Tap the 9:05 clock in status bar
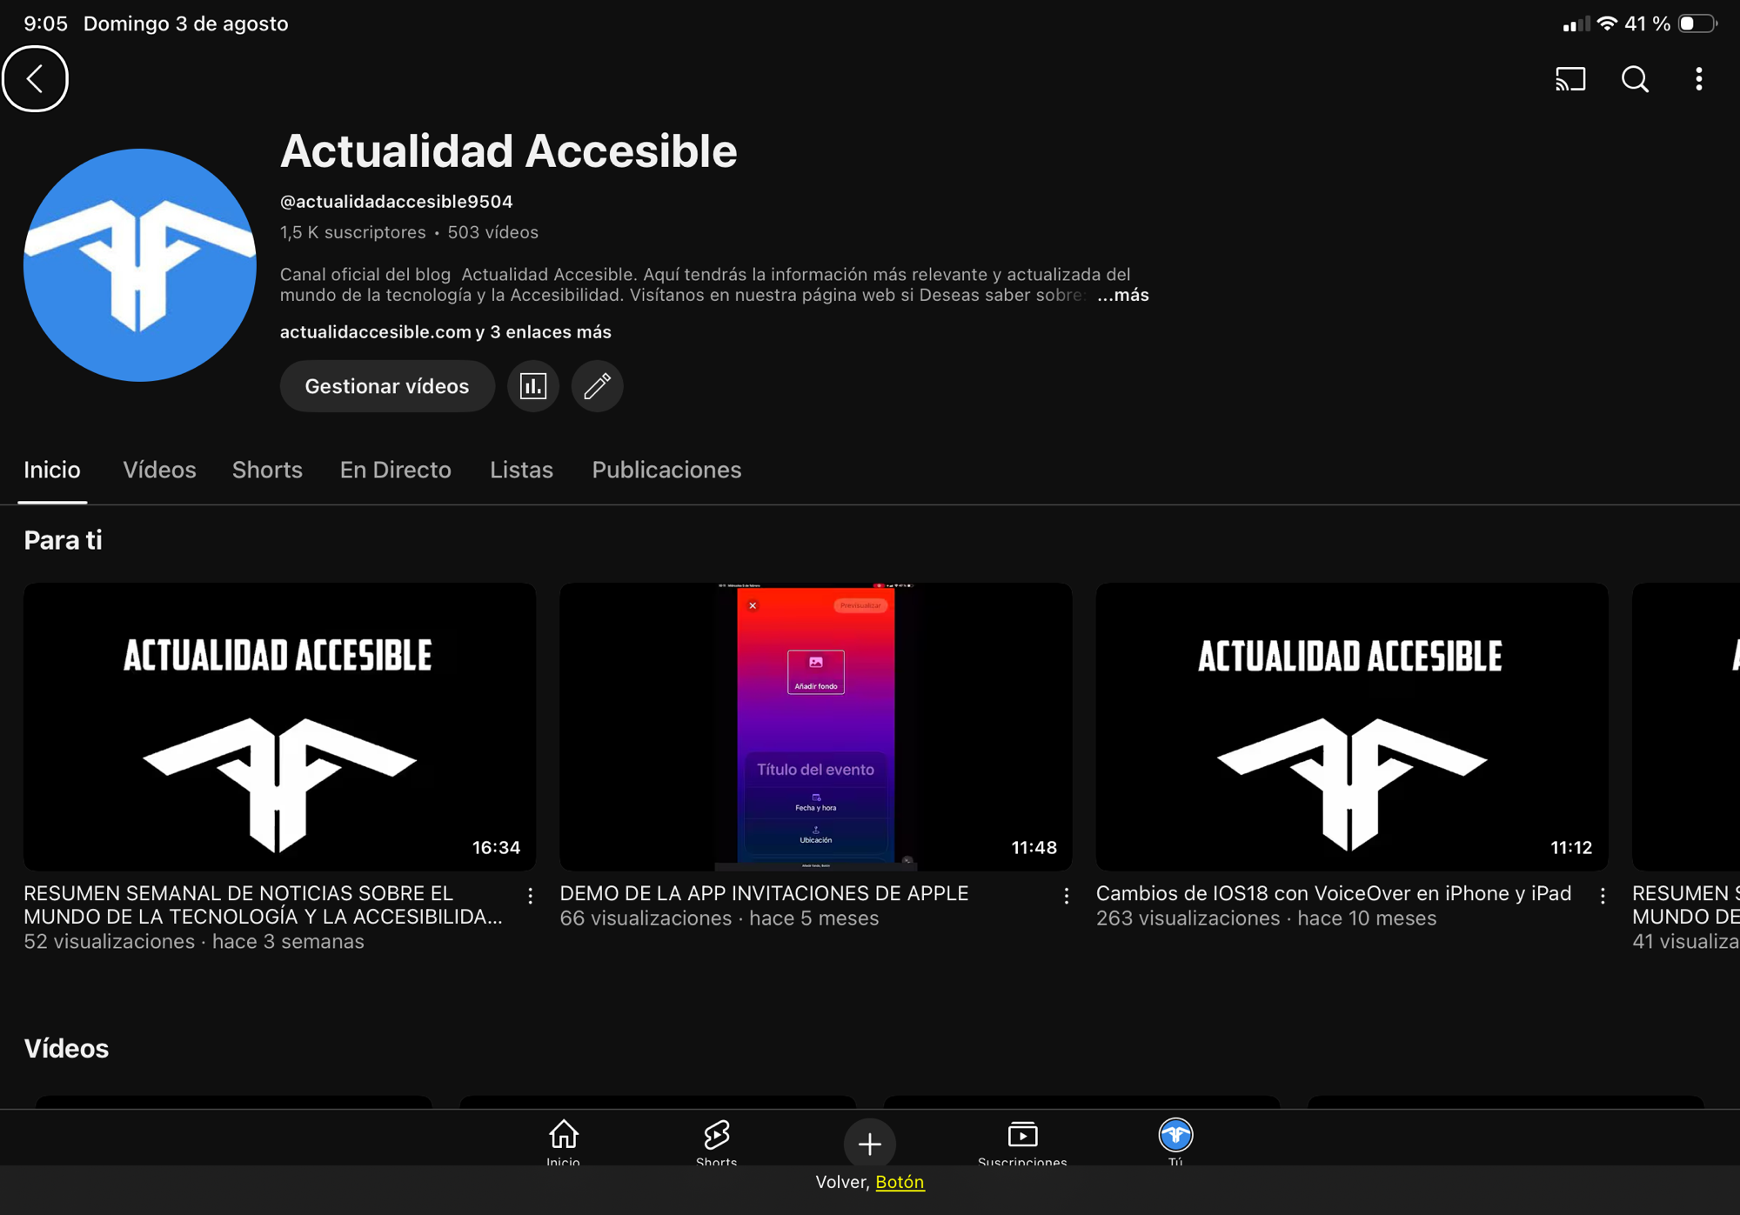The height and width of the screenshot is (1215, 1740). pyautogui.click(x=45, y=23)
